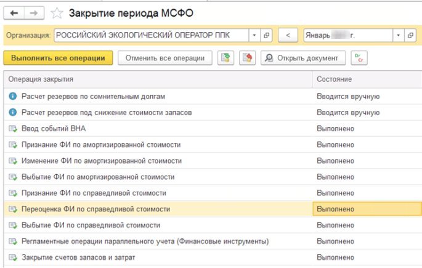Show Dt/Kt postings icon

tap(357, 58)
